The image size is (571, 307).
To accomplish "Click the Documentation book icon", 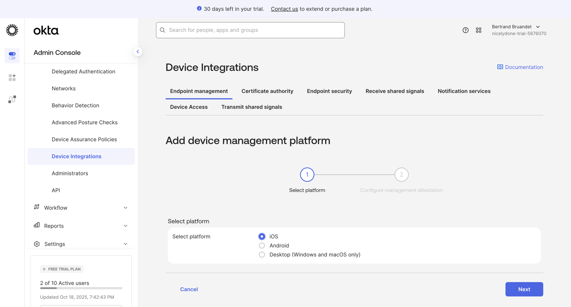I will (500, 67).
